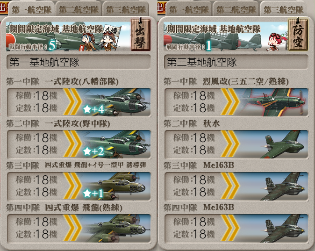Viewport: 315px width, 251px height.
Task: Expand yellow chevrons on 八幡部隊 slot
Action: click(x=72, y=102)
